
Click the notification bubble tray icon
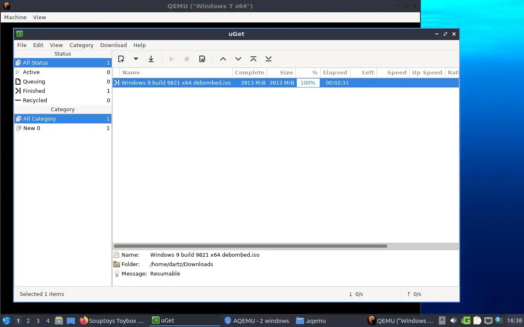(x=498, y=320)
